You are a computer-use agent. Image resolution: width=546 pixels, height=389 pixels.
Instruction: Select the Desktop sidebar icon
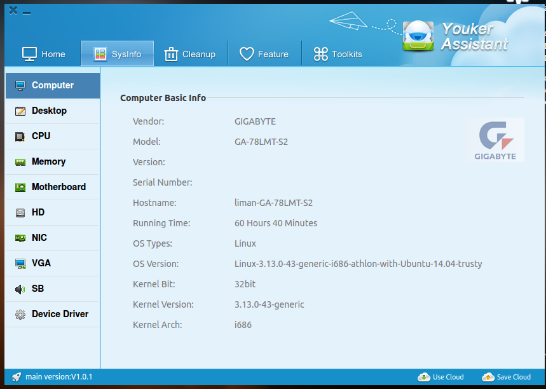point(20,111)
